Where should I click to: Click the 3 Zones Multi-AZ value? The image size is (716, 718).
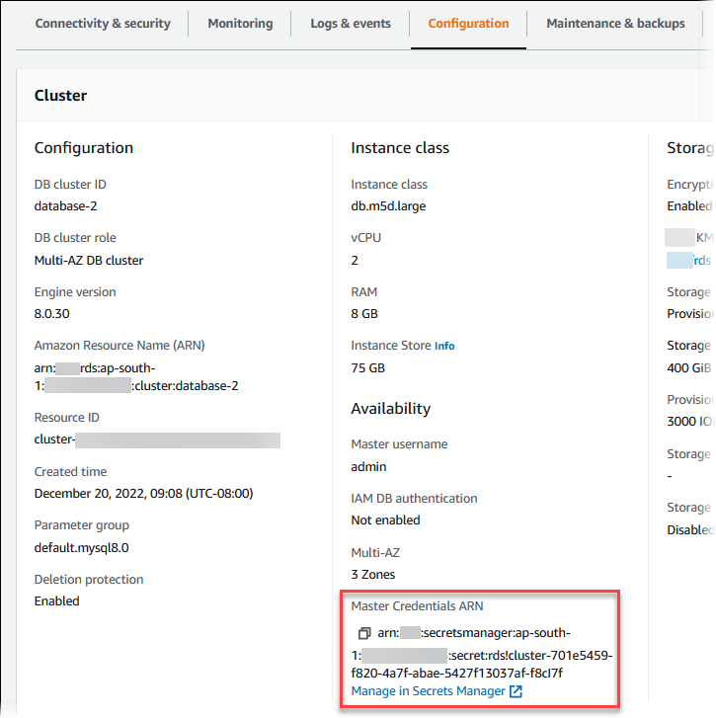pos(372,575)
